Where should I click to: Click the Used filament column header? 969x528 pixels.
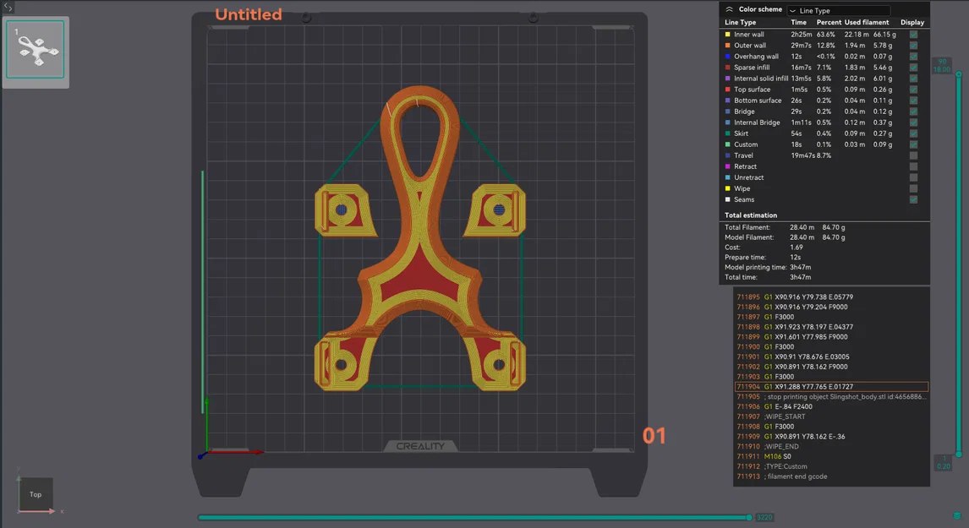[867, 22]
